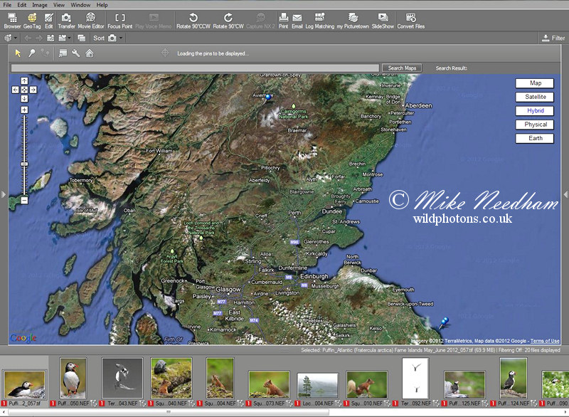Switch map type to Physical

tap(535, 125)
